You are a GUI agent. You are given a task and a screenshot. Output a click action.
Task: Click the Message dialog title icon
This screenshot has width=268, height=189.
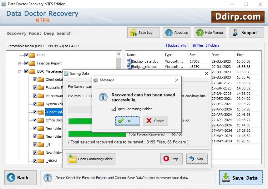pos(96,80)
